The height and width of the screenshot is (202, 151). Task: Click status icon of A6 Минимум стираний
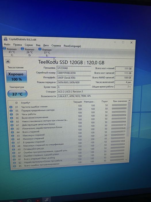pyautogui.click(x=13, y=139)
